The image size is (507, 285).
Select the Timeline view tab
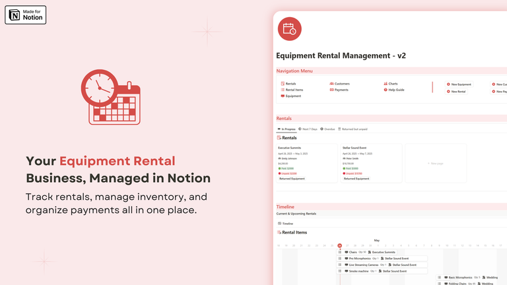(x=287, y=224)
